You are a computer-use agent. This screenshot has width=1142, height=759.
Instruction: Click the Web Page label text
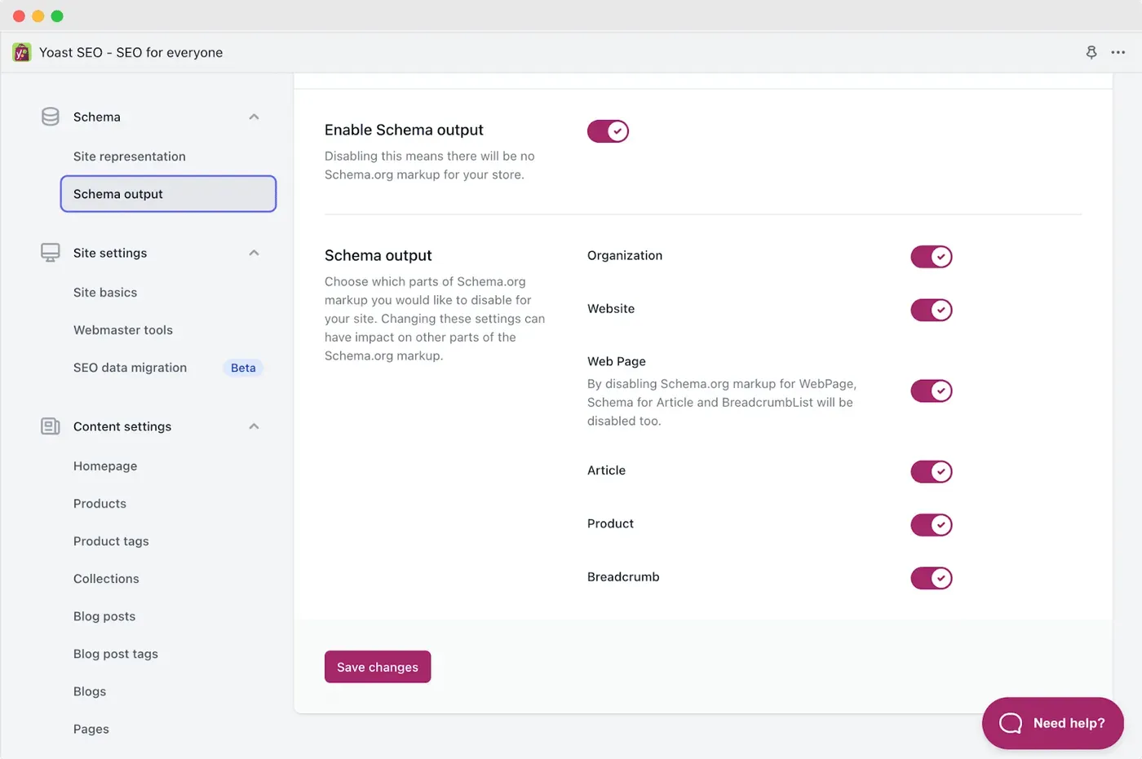coord(617,361)
